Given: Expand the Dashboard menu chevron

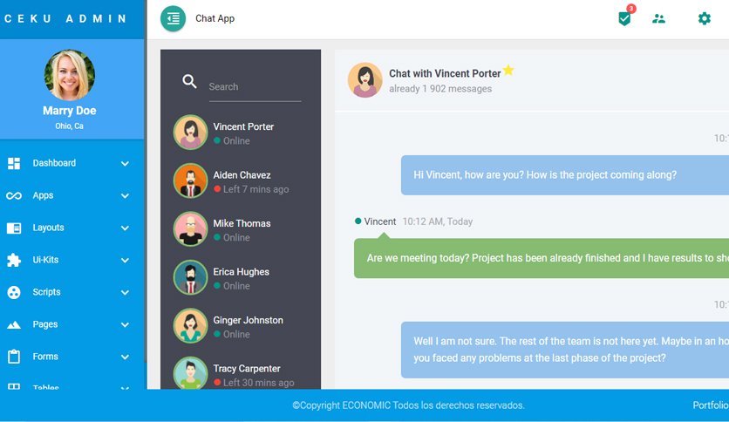Looking at the screenshot, I should 125,164.
